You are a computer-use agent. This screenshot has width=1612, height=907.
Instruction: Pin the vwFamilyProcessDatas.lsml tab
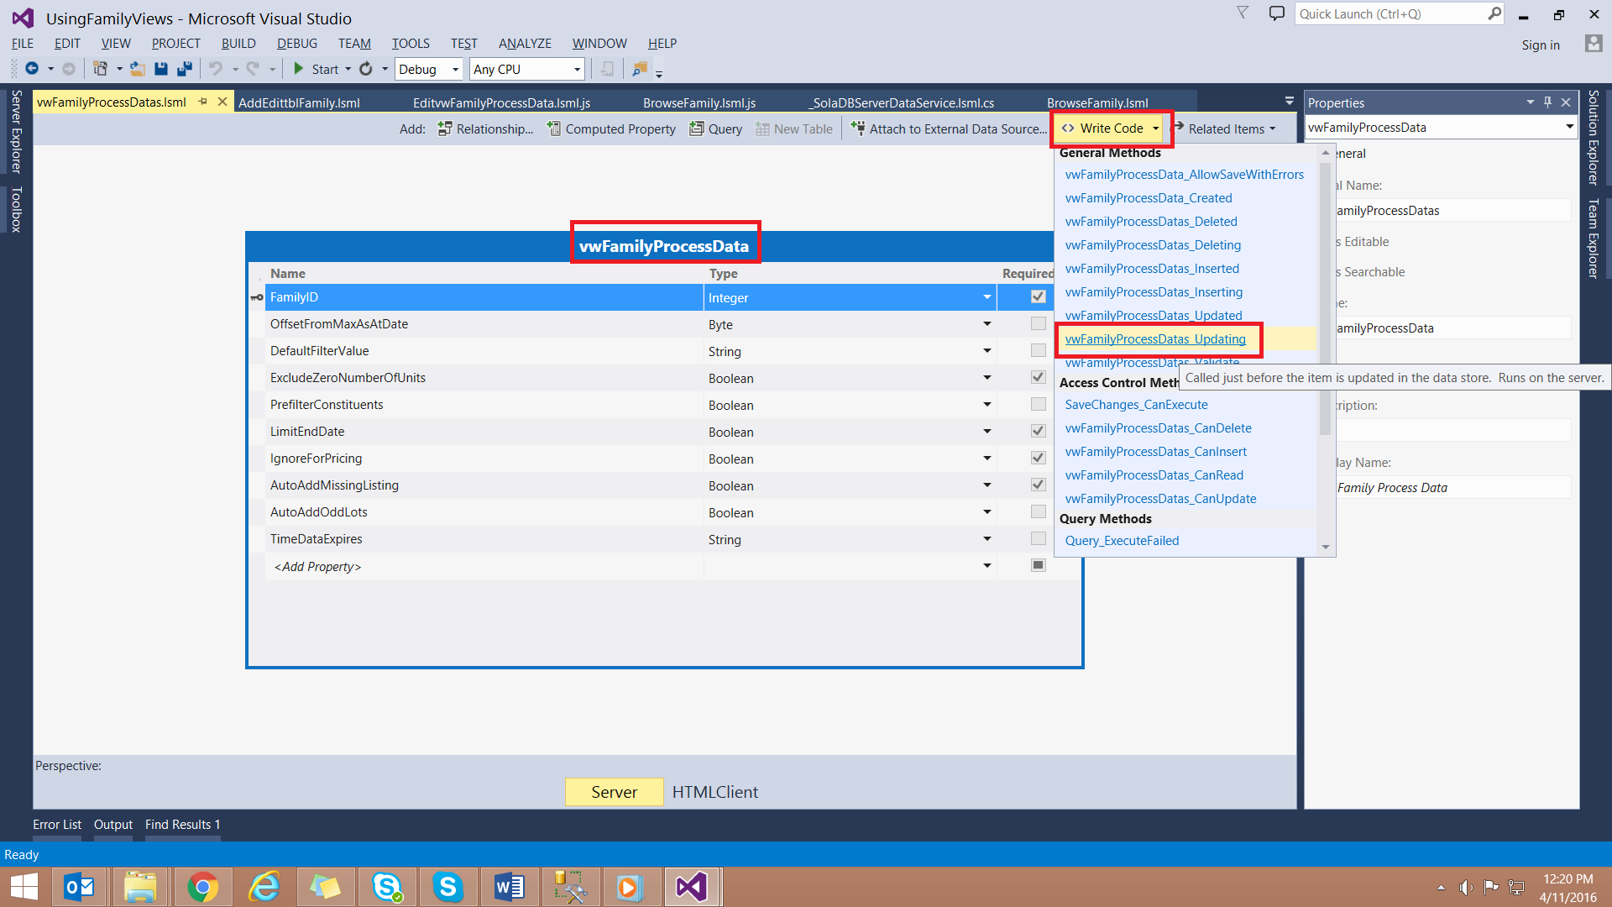coord(203,102)
